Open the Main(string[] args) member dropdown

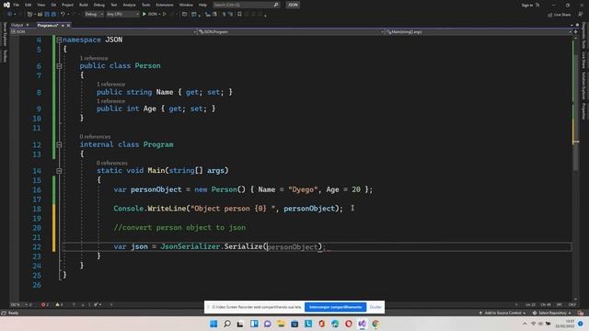point(479,32)
